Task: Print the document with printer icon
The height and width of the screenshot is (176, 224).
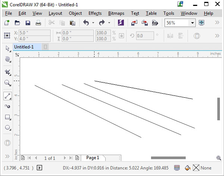Action: 38,23
